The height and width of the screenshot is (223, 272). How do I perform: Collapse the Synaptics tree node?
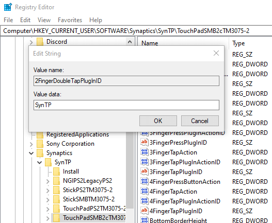pyautogui.click(x=31, y=153)
